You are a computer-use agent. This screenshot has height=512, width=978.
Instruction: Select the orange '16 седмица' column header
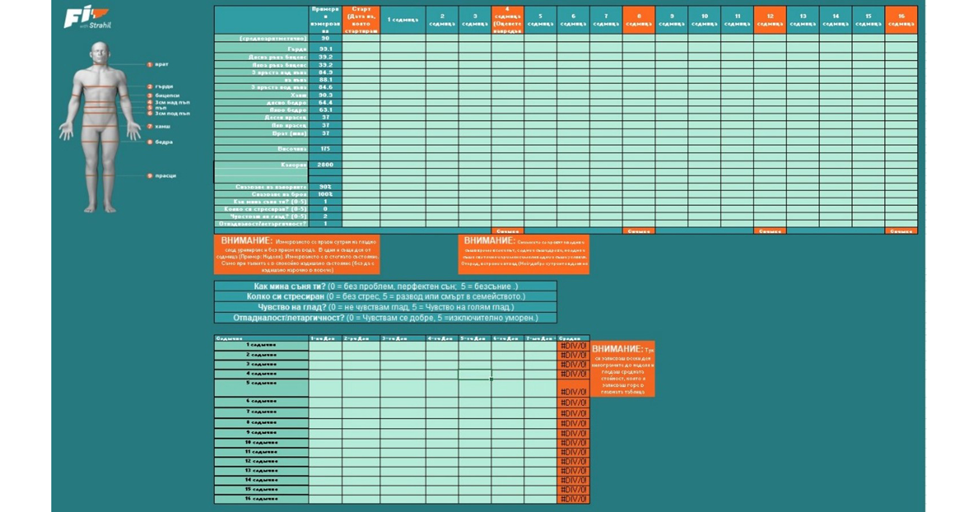(x=901, y=20)
